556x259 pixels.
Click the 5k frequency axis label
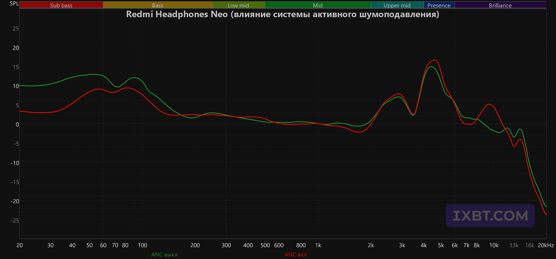pyautogui.click(x=441, y=245)
